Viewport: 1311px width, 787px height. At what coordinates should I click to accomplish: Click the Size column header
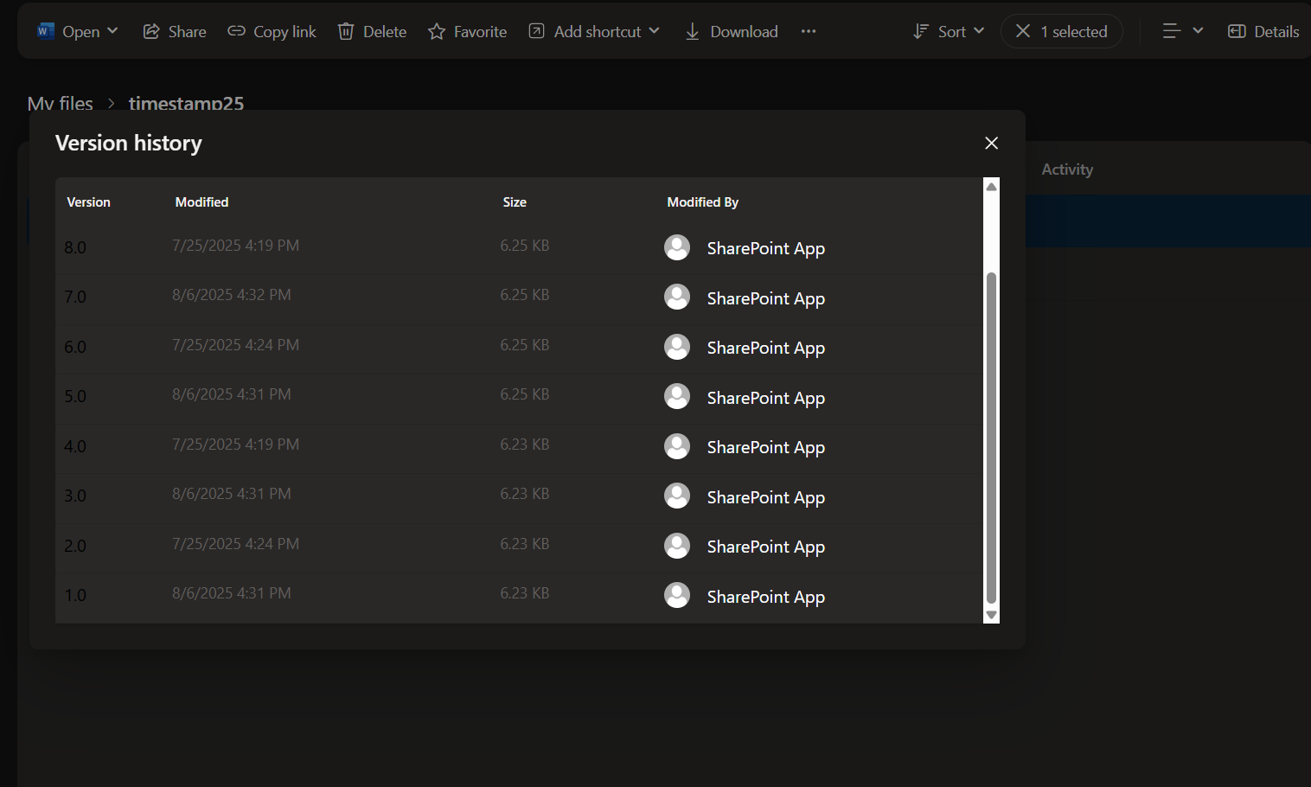coord(515,202)
